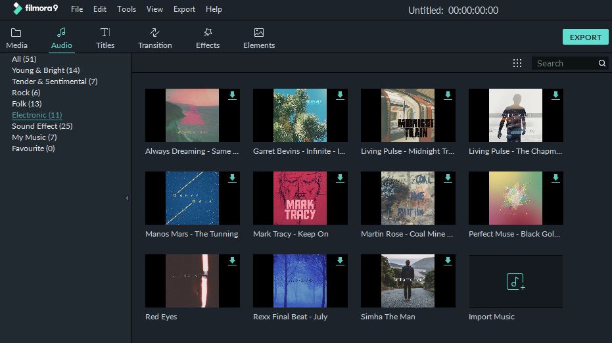The image size is (612, 343).
Task: Open the Edit menu
Action: 100,9
